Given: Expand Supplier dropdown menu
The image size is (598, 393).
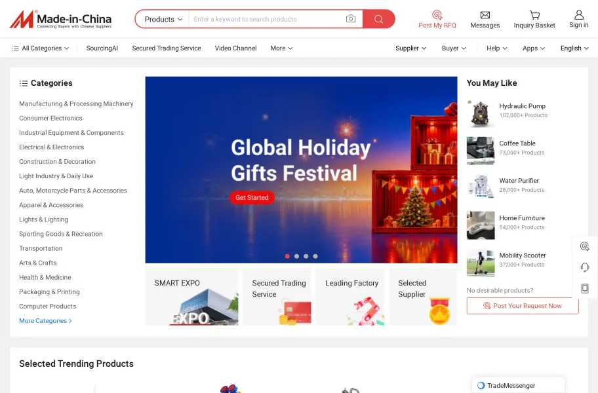Looking at the screenshot, I should tap(410, 48).
